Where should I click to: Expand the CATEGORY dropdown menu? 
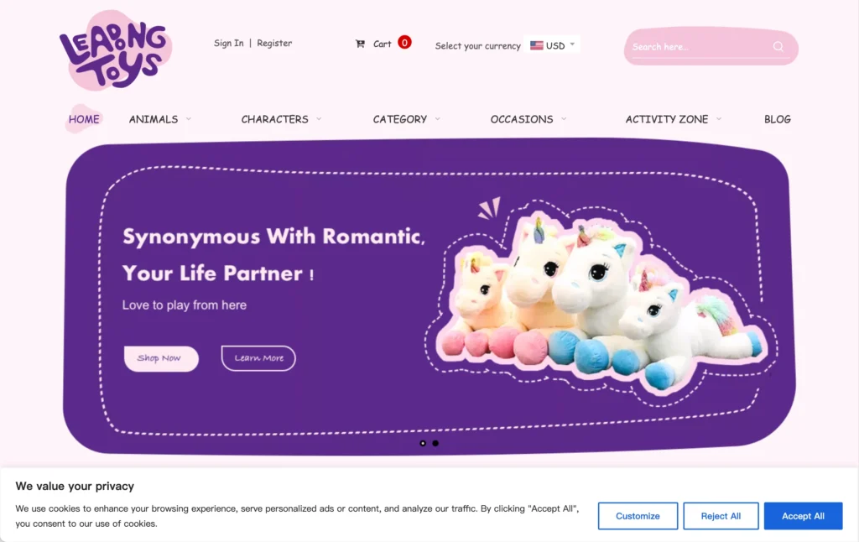click(x=406, y=119)
